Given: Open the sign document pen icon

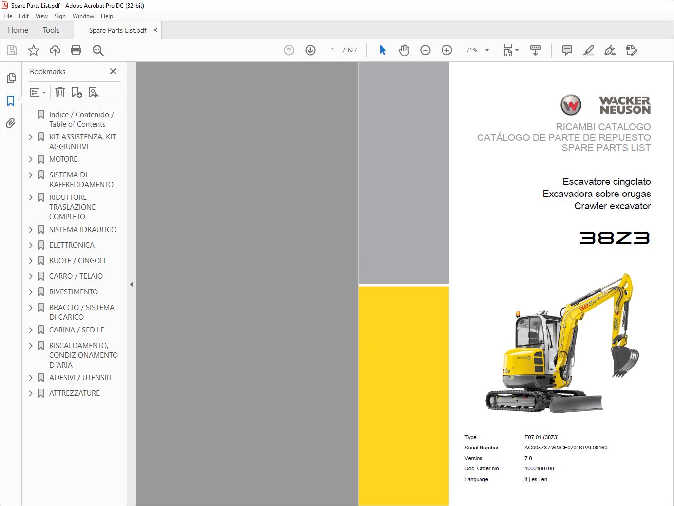Looking at the screenshot, I should 610,50.
